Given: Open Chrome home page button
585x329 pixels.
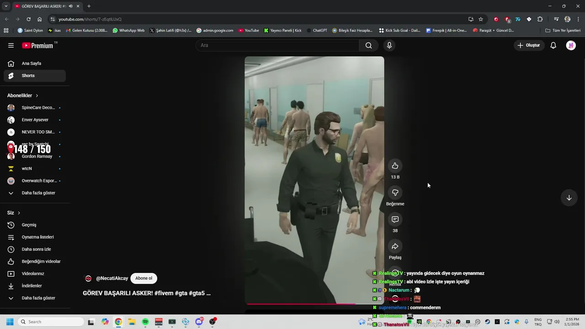Looking at the screenshot, I should coord(40,19).
